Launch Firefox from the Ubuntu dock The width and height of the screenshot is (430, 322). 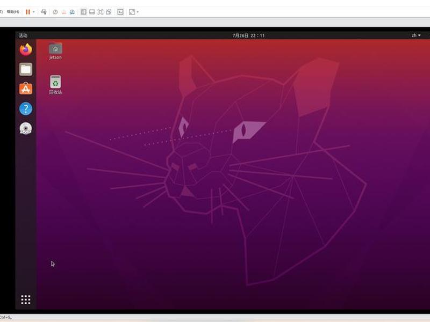26,49
